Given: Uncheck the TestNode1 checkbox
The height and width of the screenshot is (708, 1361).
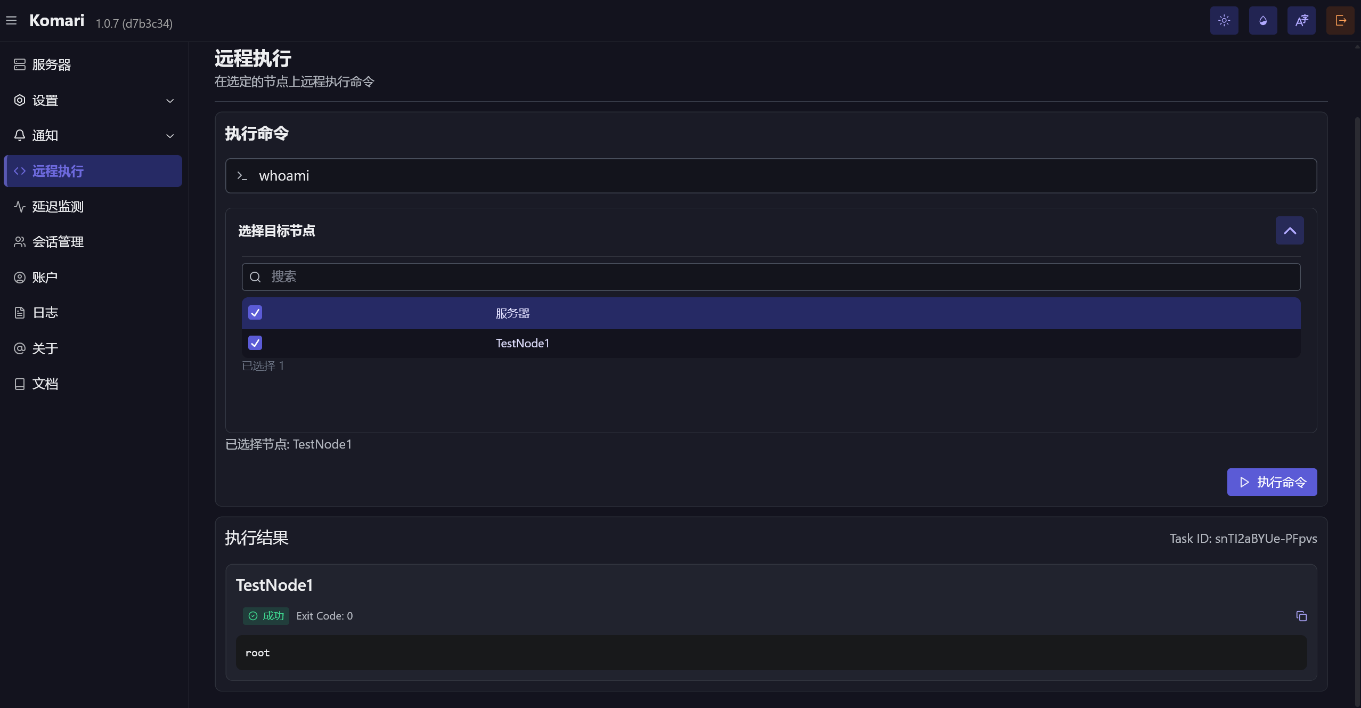Looking at the screenshot, I should (255, 343).
